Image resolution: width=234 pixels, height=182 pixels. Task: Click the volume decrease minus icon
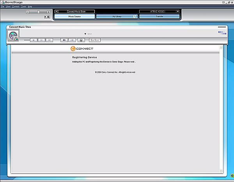tap(28, 12)
